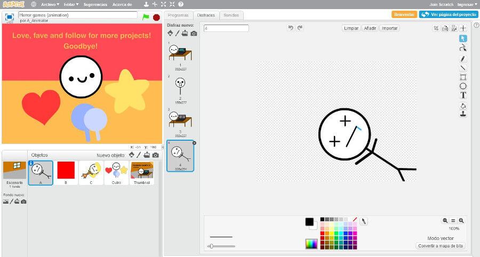Open the Archivo menu
The image size is (480, 257).
[x=50, y=4]
